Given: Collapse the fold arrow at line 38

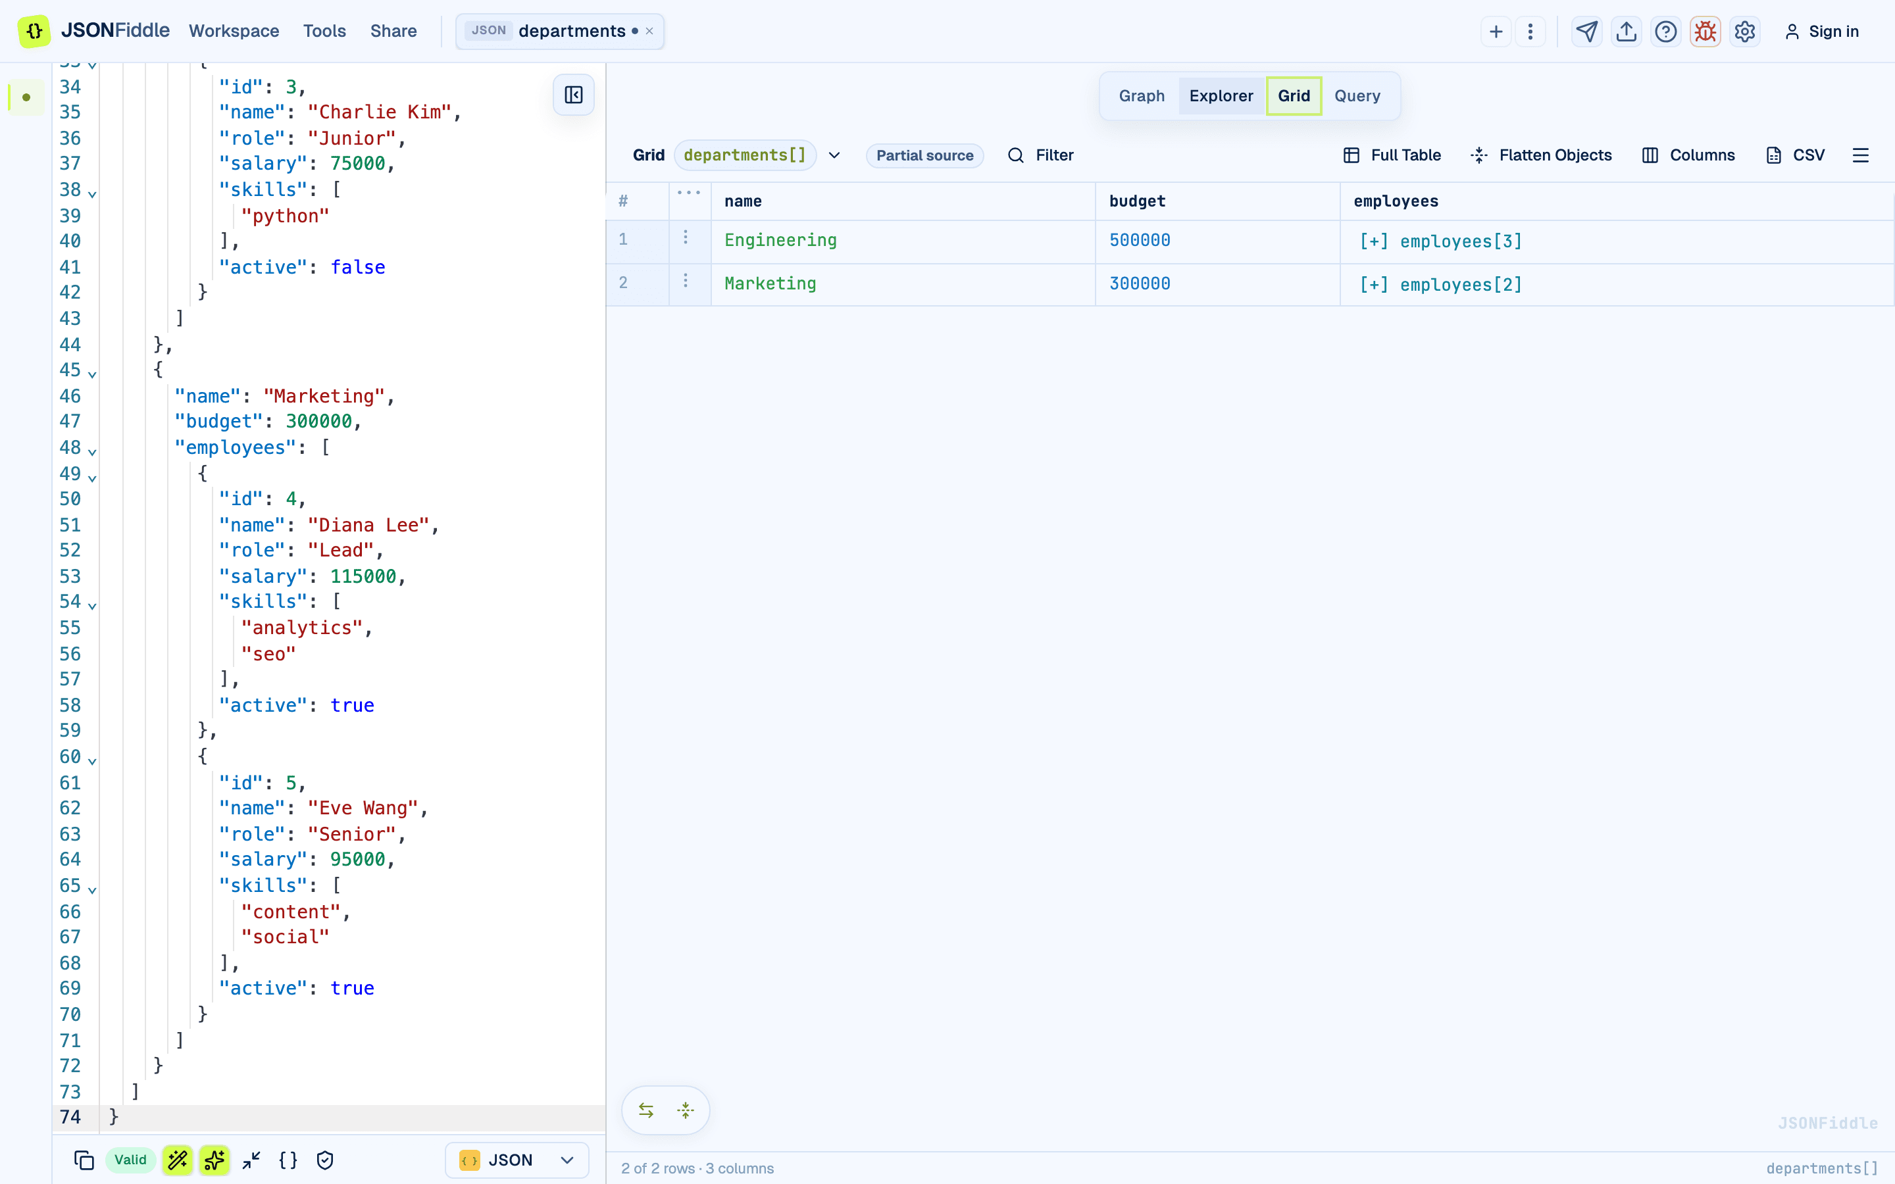Looking at the screenshot, I should pos(92,193).
